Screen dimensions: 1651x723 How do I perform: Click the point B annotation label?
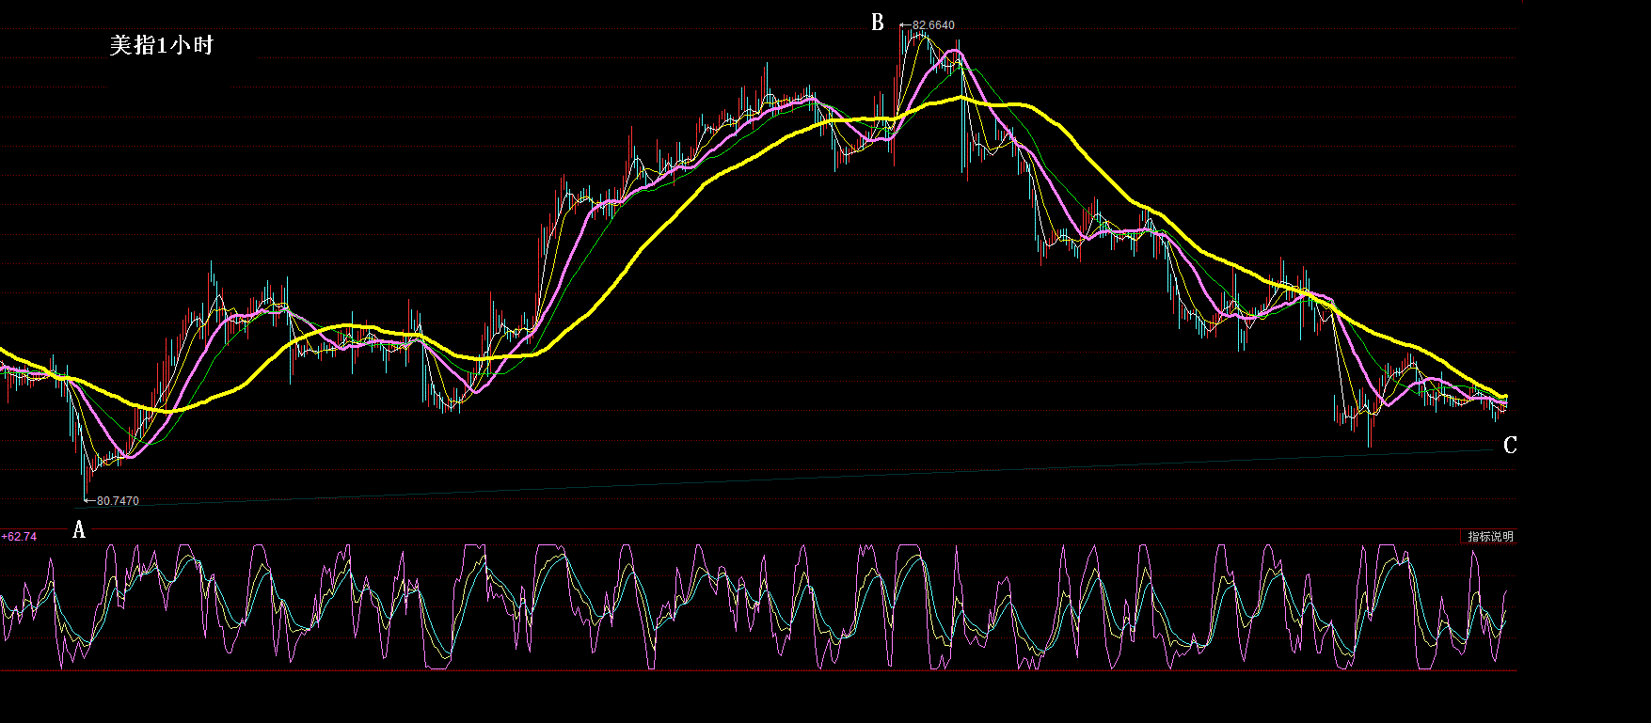[878, 23]
